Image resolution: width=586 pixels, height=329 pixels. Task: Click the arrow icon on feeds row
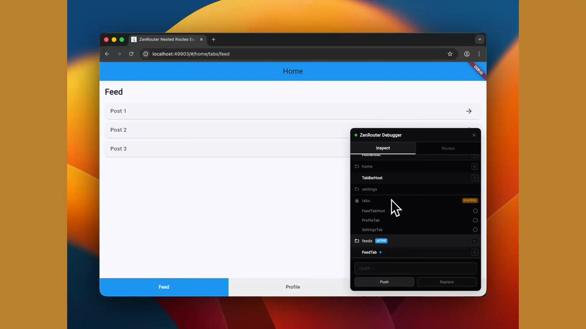475,241
